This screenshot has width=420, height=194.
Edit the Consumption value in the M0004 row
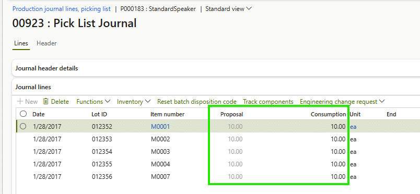[338, 164]
